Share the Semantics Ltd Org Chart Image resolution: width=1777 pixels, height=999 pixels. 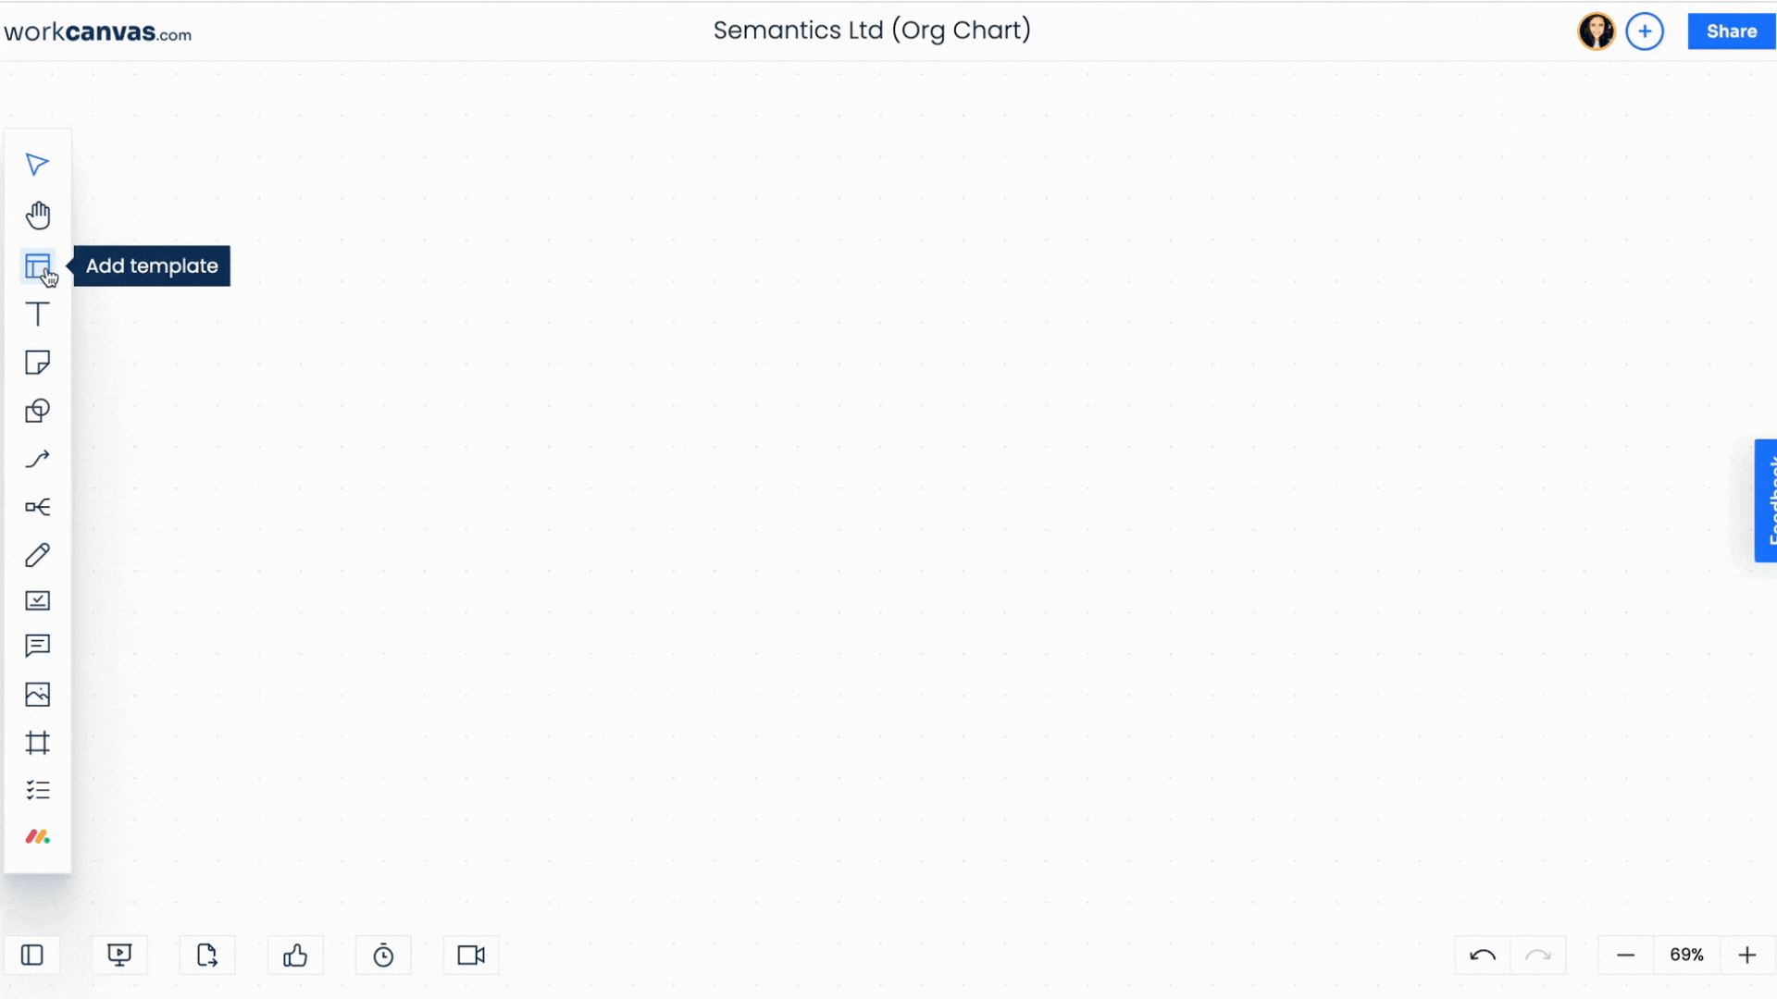pos(1730,31)
